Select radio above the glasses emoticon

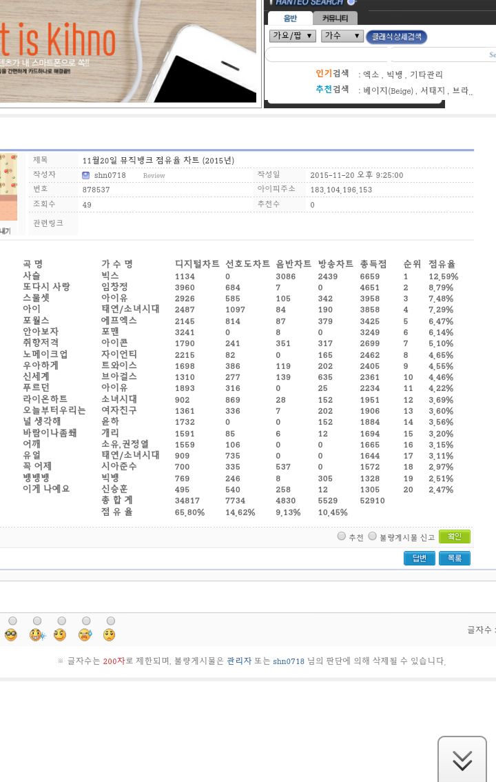pyautogui.click(x=13, y=621)
